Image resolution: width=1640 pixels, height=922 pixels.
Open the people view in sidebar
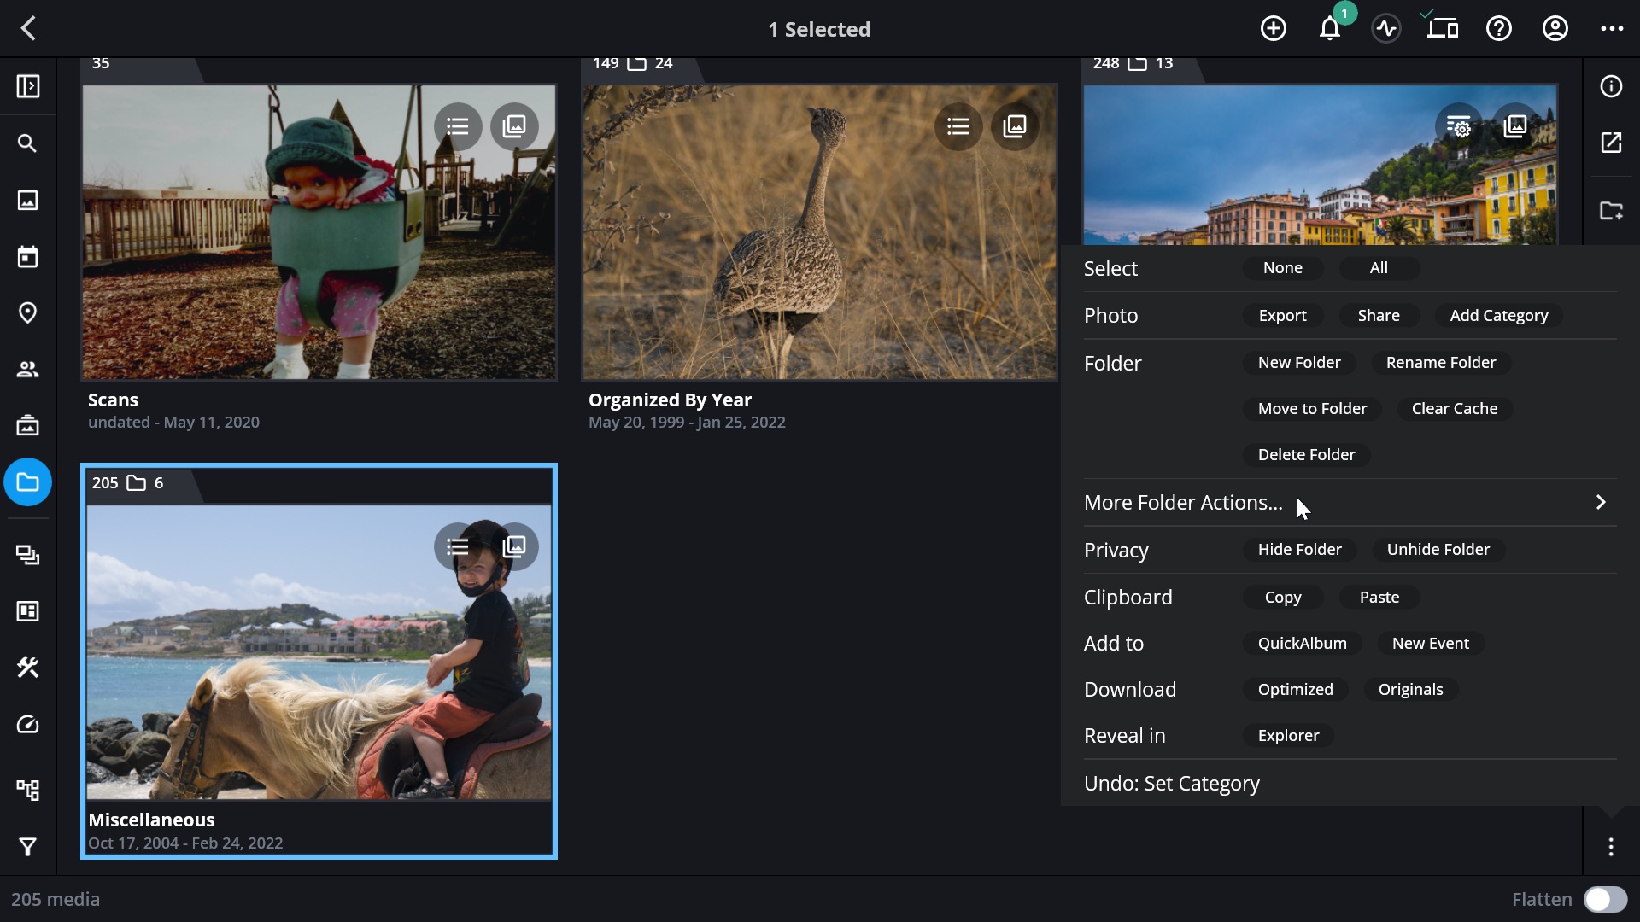pos(27,369)
